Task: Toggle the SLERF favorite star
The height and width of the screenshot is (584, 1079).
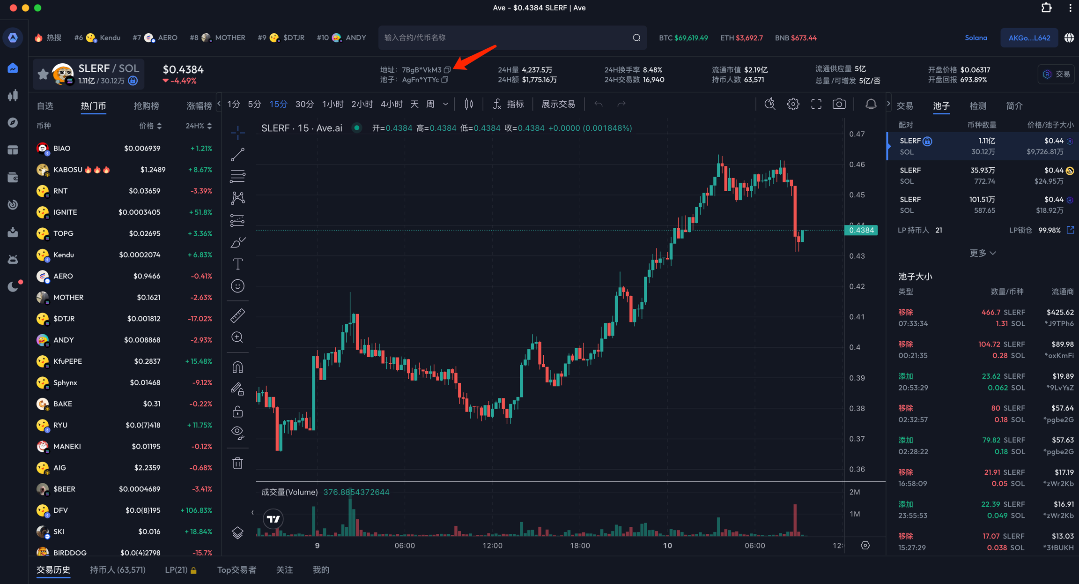Action: pyautogui.click(x=43, y=74)
